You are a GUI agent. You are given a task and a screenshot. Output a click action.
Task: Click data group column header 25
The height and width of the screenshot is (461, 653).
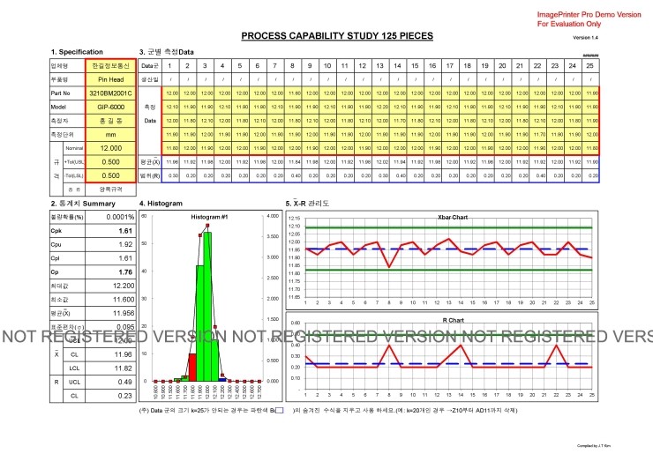(589, 66)
